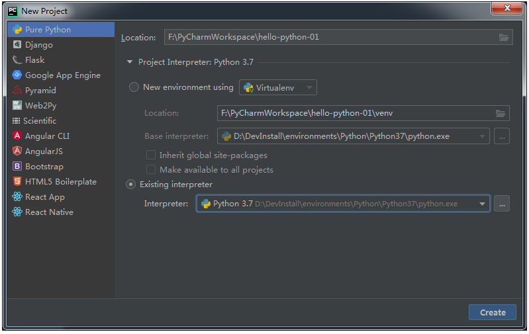
Task: Click the ellipsis button beside Interpreter
Action: [x=501, y=204]
